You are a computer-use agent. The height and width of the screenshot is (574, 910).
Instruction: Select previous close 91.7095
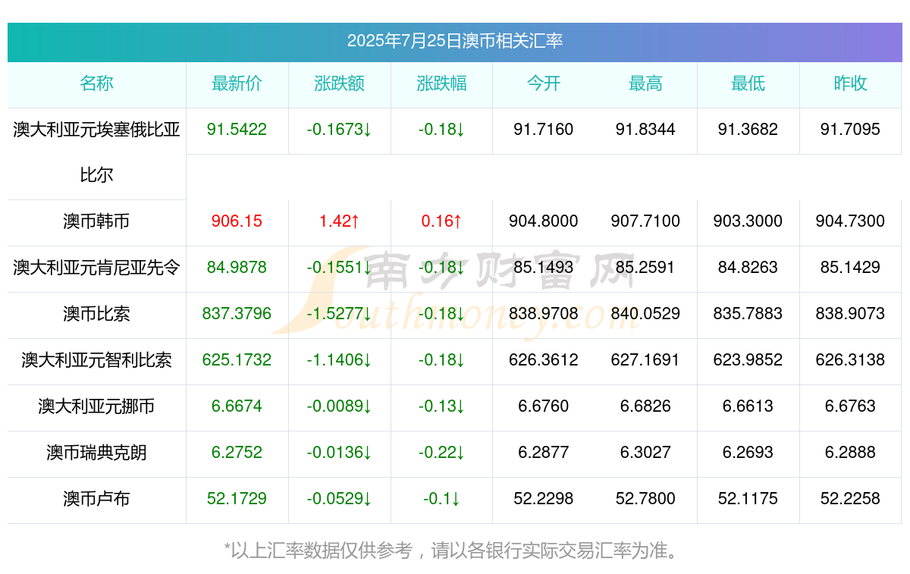click(851, 130)
